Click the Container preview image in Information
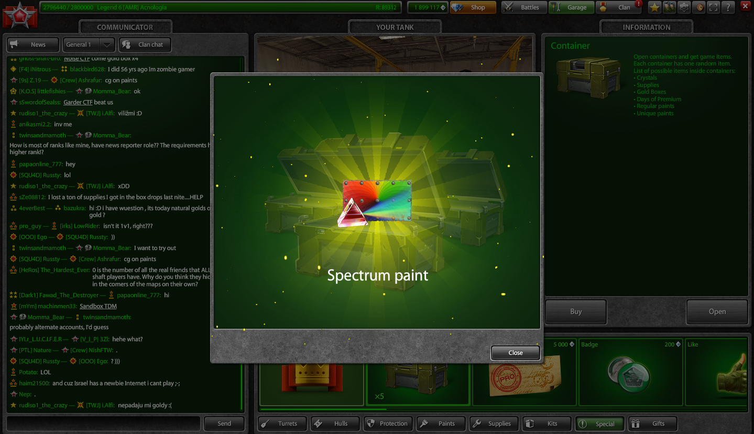Screen dimensions: 754x434 tap(588, 78)
